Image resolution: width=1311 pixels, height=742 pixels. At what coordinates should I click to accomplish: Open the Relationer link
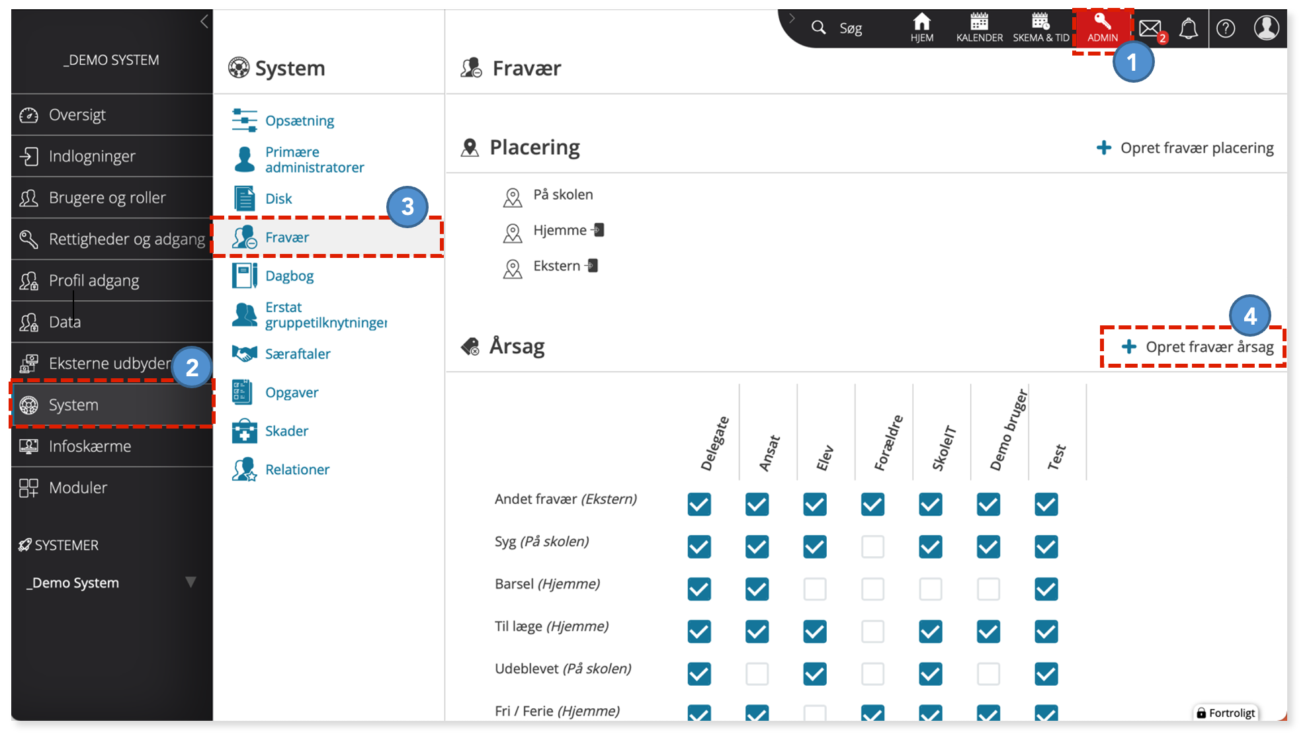(x=297, y=470)
